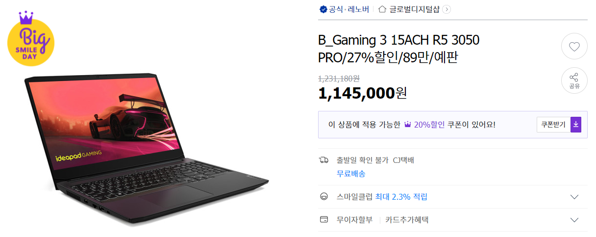The image size is (596, 237).
Task: Click the 최대 2.3% 적립 text
Action: [x=401, y=197]
